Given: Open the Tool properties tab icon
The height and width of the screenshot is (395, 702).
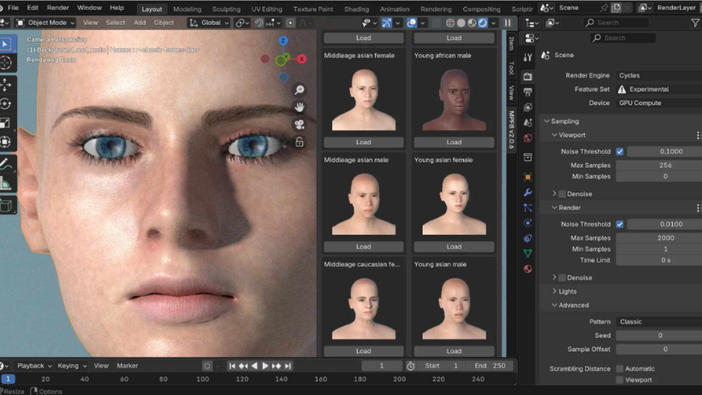Looking at the screenshot, I should pyautogui.click(x=528, y=57).
